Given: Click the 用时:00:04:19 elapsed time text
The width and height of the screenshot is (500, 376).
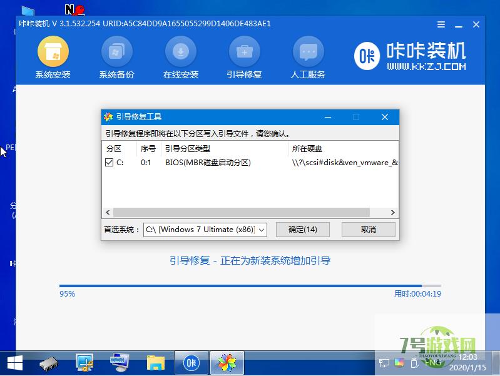Looking at the screenshot, I should click(418, 294).
